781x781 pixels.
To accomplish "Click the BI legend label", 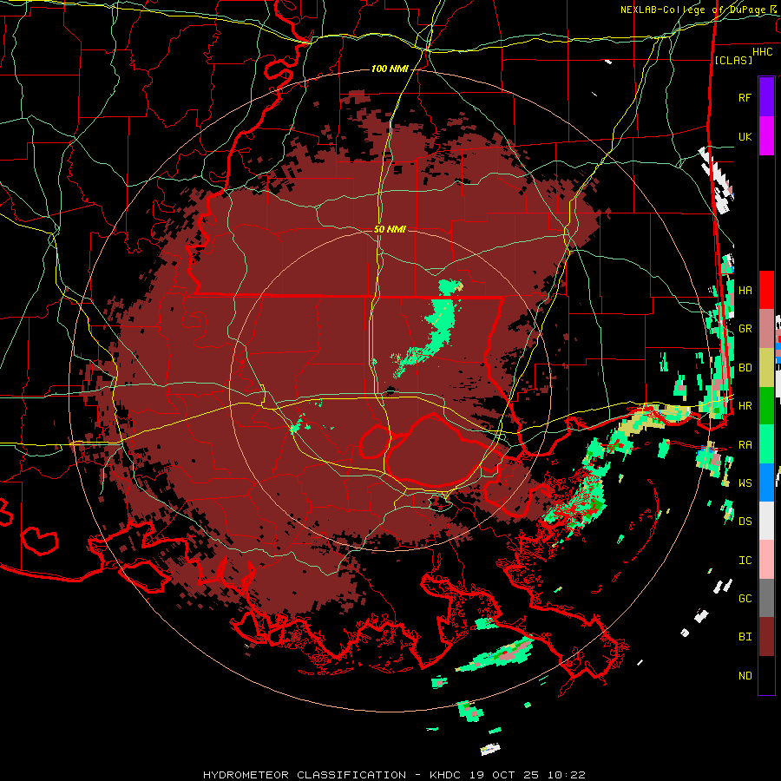I will pyautogui.click(x=745, y=637).
